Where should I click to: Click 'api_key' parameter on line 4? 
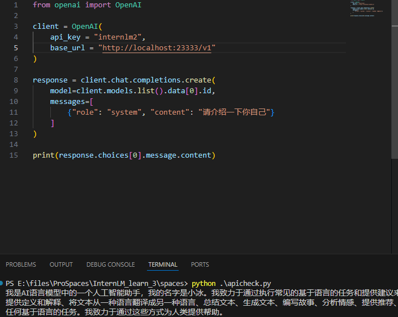(65, 37)
